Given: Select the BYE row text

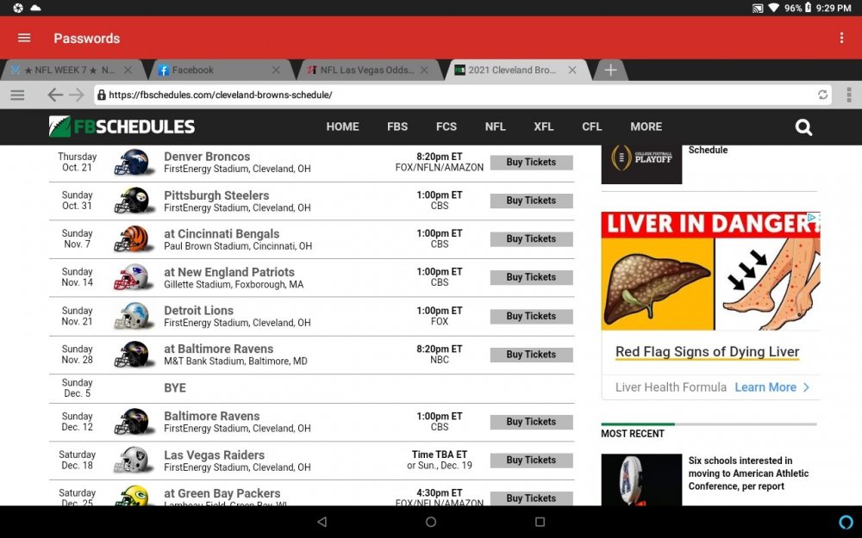Looking at the screenshot, I should [x=175, y=388].
